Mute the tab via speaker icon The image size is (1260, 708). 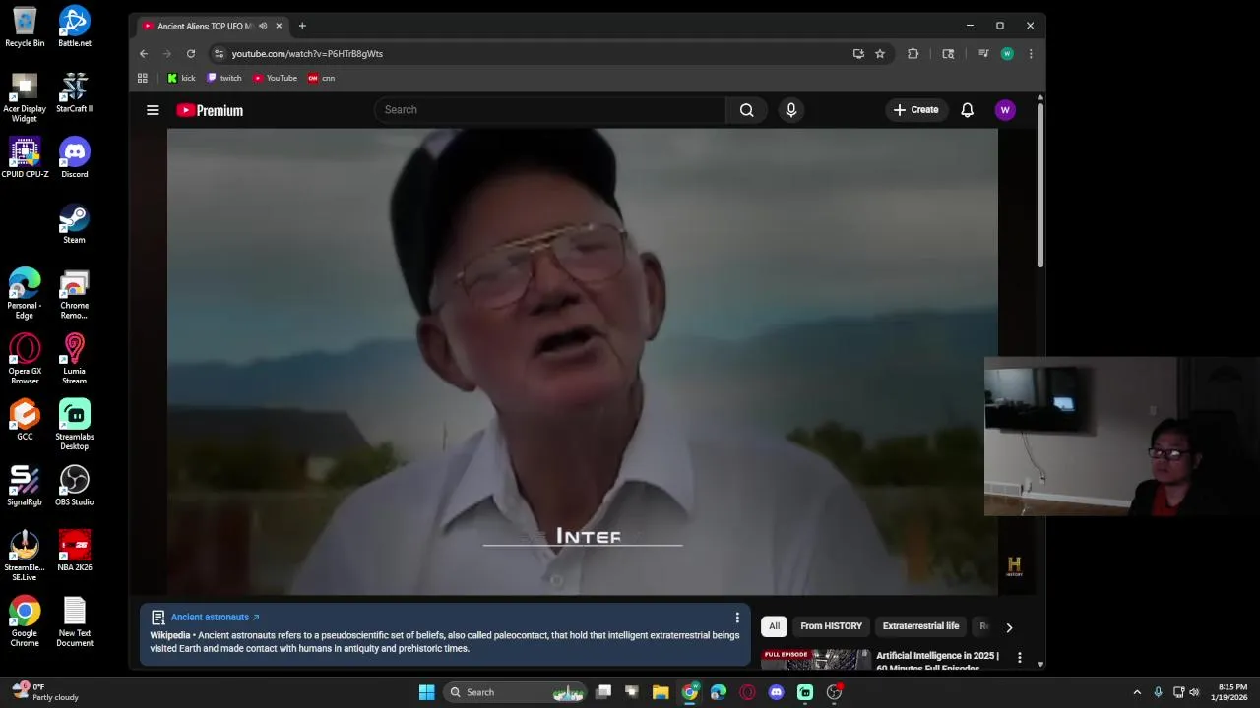tap(263, 26)
